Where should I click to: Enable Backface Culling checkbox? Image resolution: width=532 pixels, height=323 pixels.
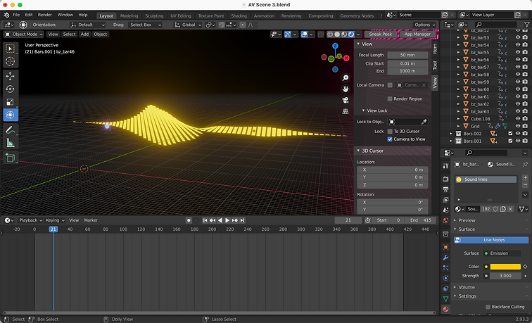tap(488, 307)
